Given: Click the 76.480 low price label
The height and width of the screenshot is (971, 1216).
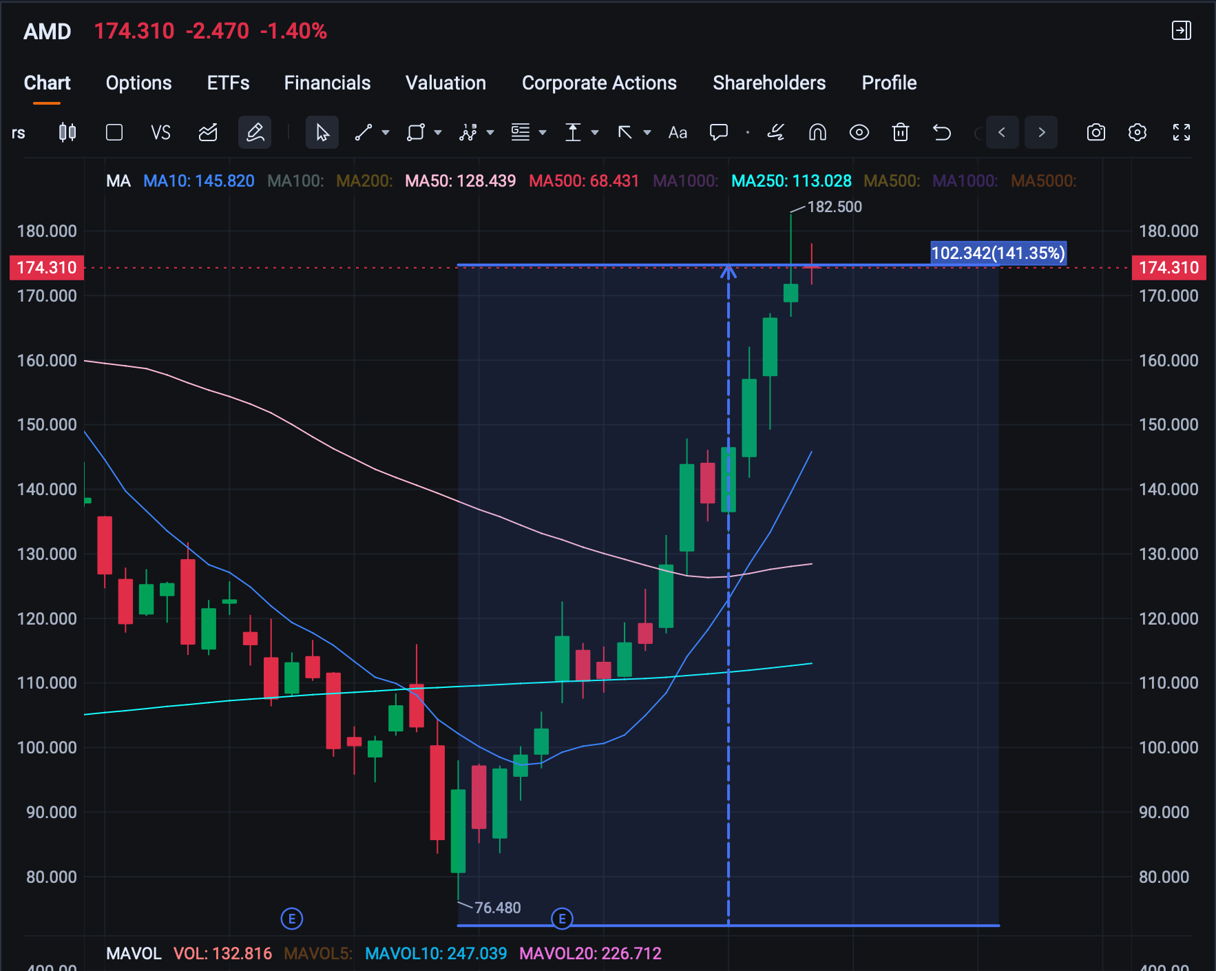Looking at the screenshot, I should pyautogui.click(x=498, y=908).
